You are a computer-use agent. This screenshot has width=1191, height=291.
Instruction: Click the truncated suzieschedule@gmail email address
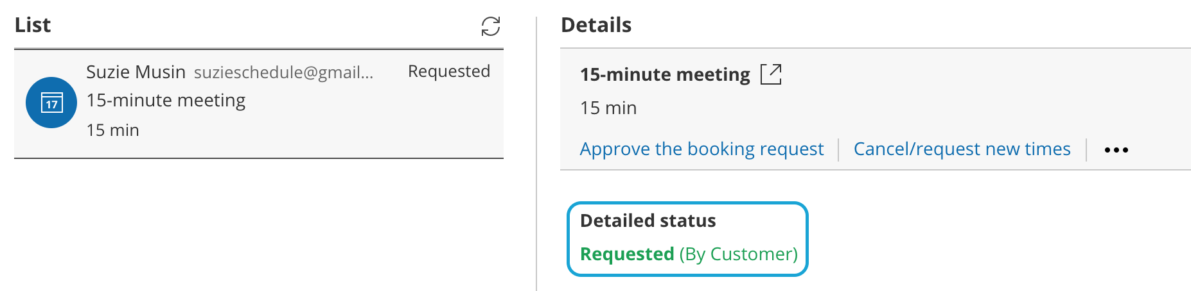283,72
